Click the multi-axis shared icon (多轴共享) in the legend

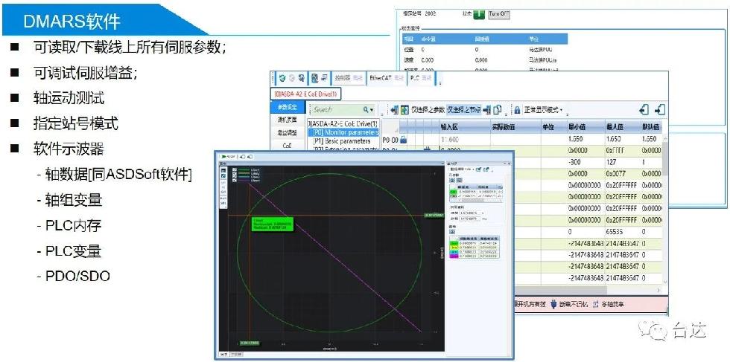click(595, 304)
